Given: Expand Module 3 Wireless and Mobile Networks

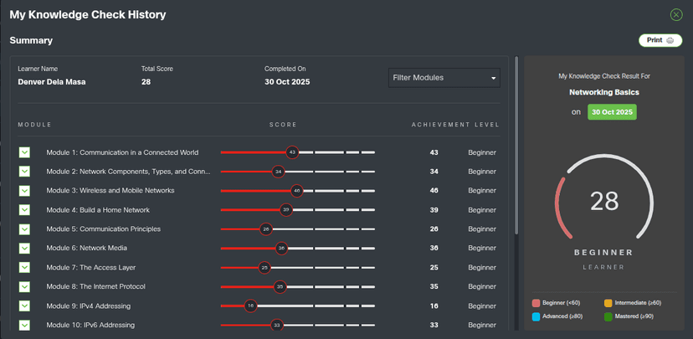Looking at the screenshot, I should (x=24, y=191).
